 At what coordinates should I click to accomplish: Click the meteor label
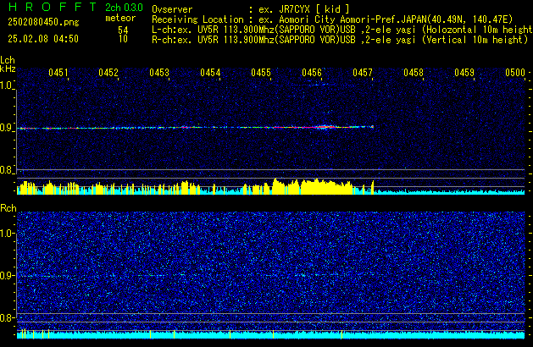(120, 18)
